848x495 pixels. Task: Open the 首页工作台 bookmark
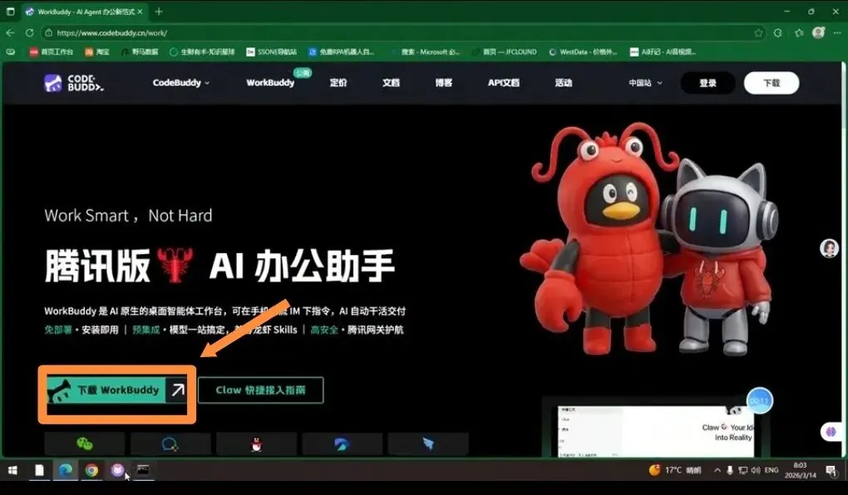coord(52,51)
